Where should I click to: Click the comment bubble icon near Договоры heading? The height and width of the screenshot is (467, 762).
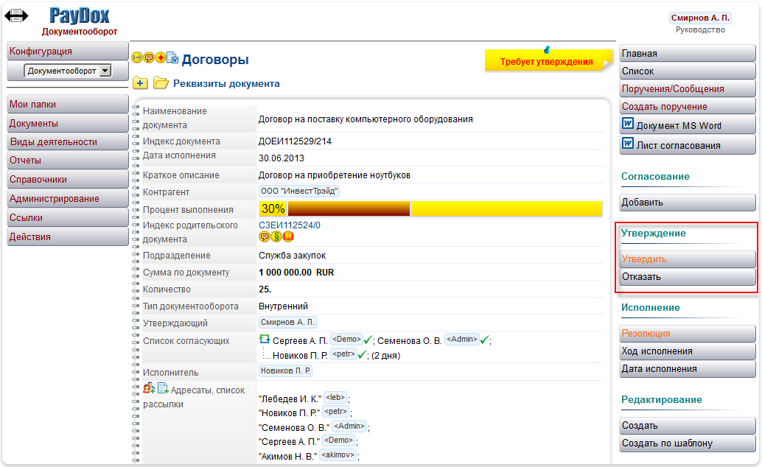click(x=148, y=57)
